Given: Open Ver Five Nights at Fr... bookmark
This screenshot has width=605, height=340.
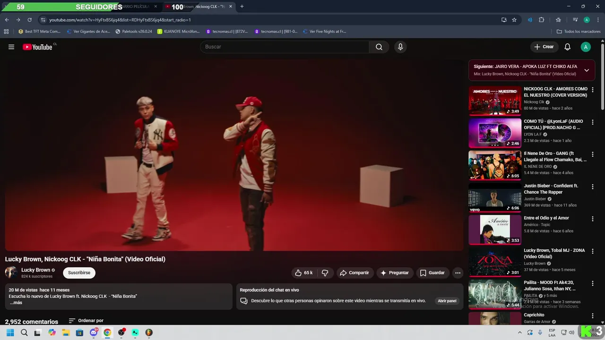Looking at the screenshot, I should 324,32.
